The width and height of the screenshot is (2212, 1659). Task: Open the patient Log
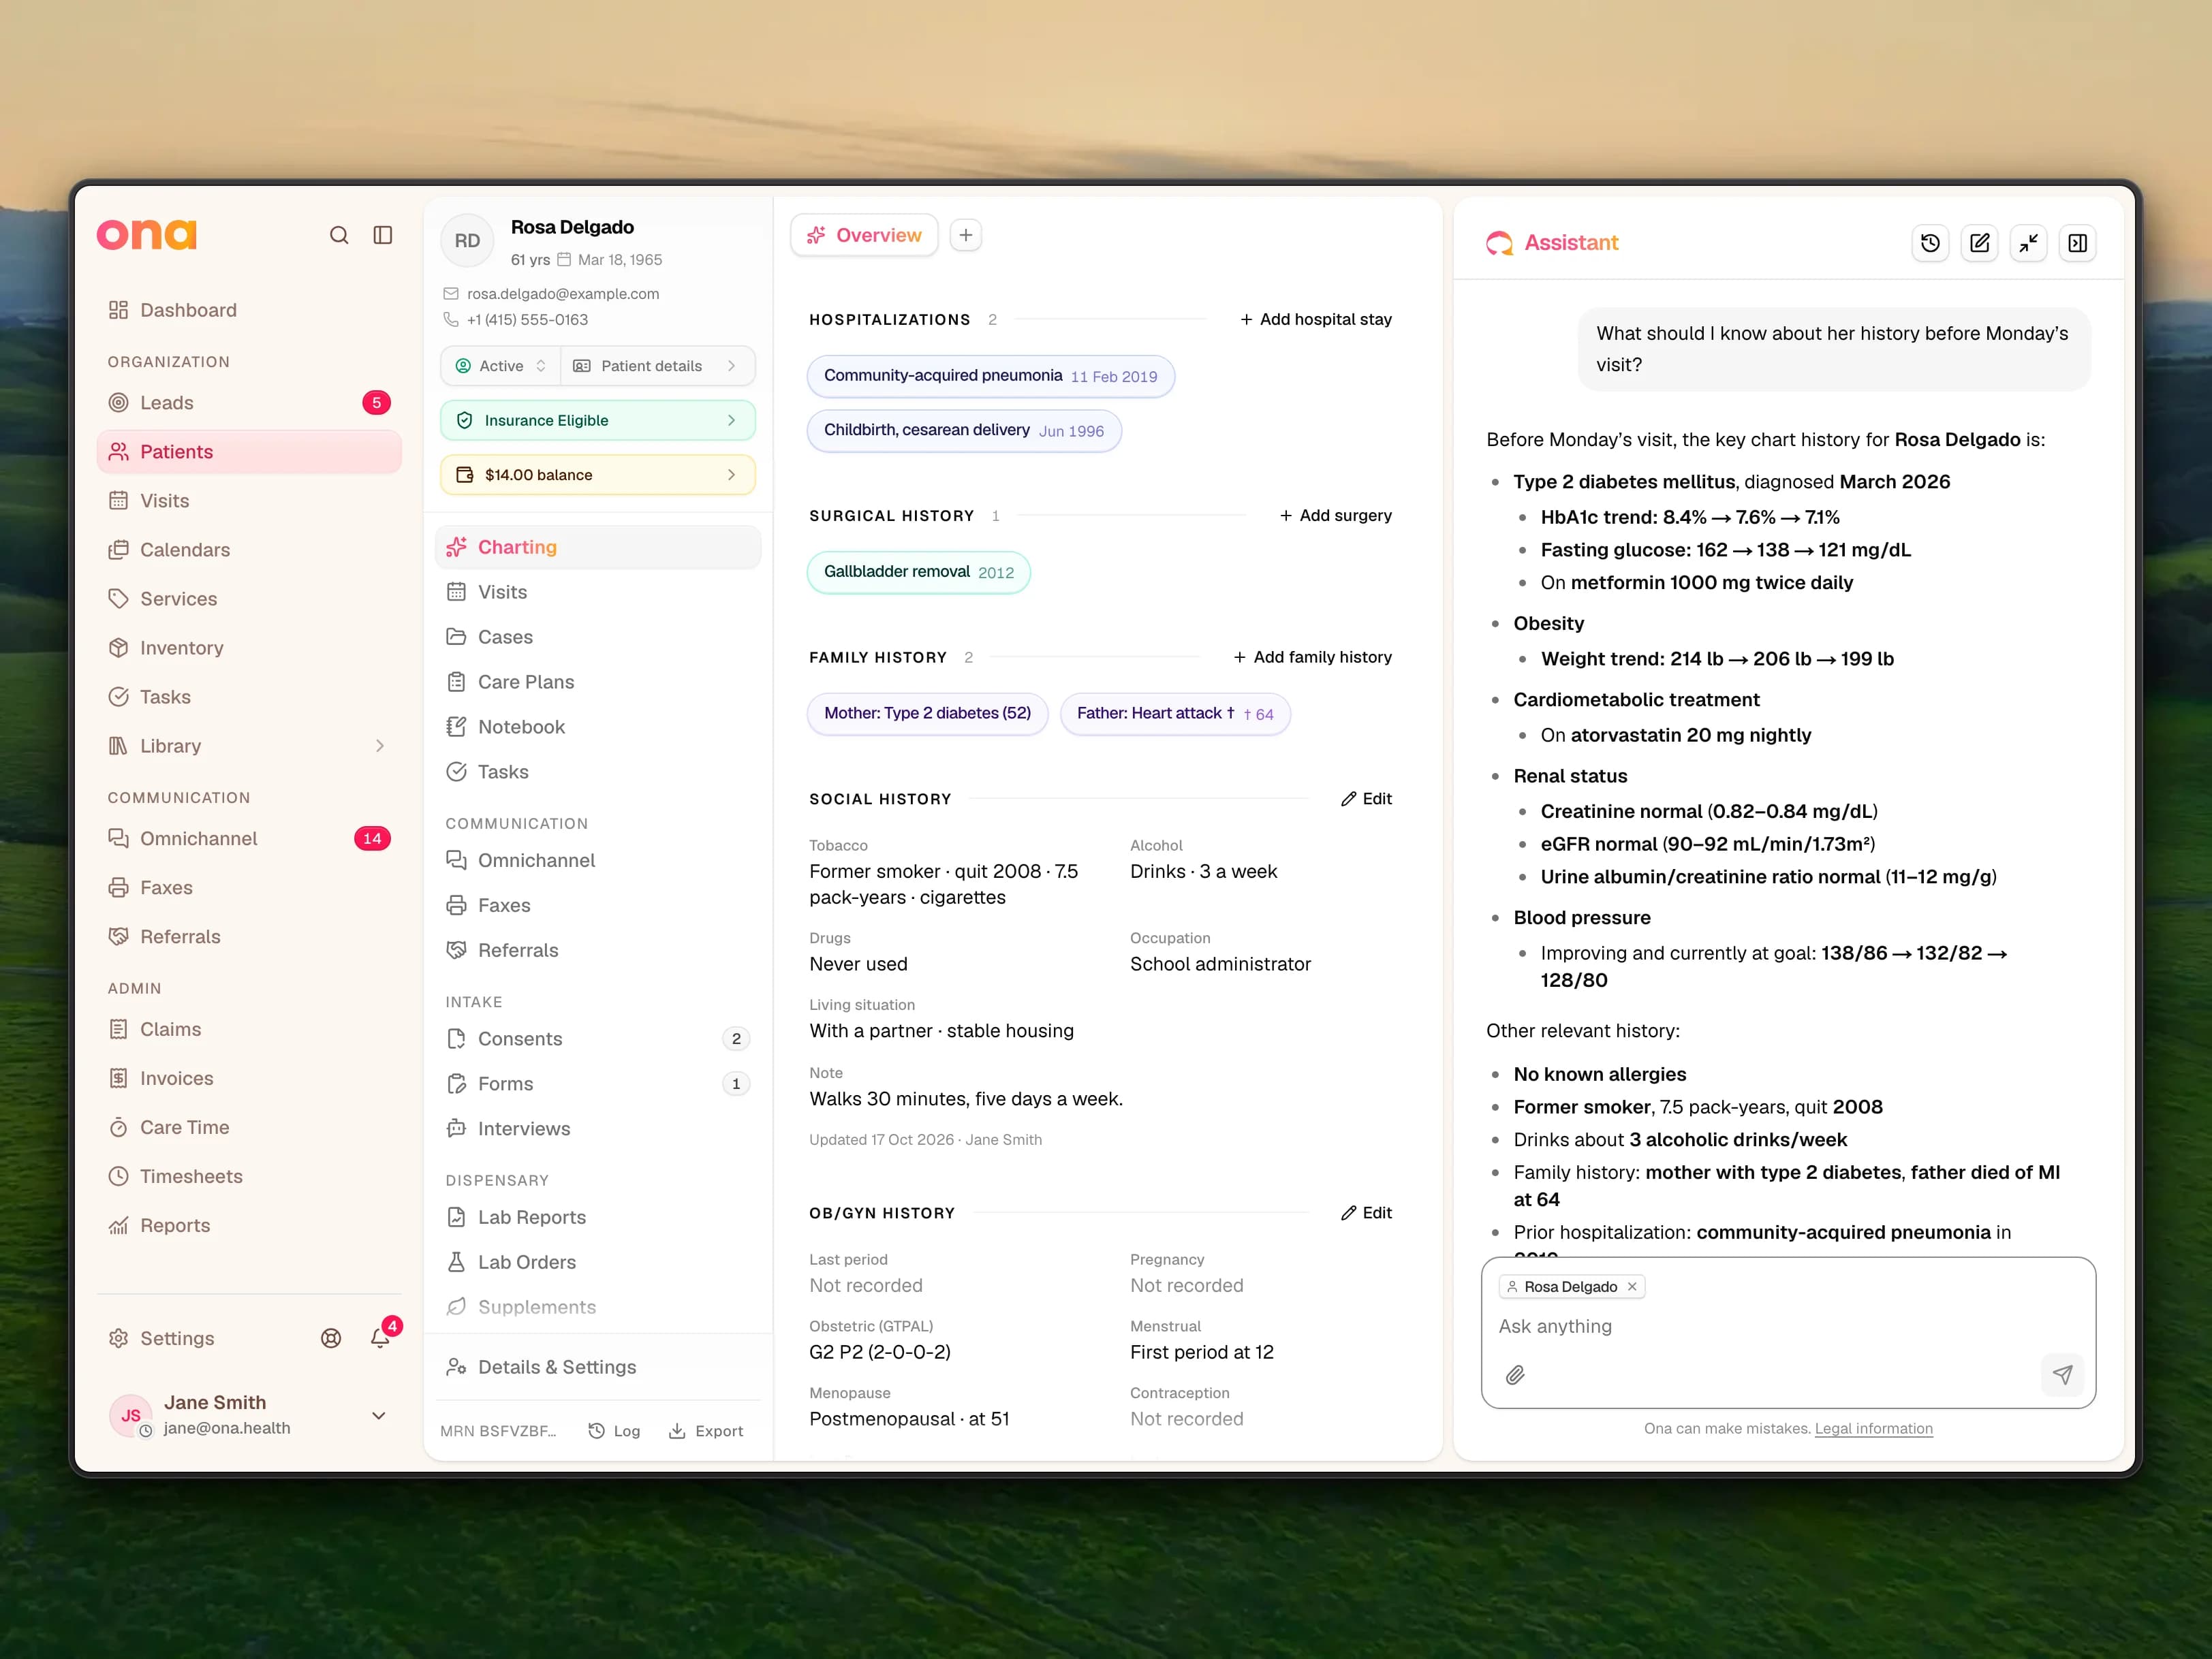(x=614, y=1431)
